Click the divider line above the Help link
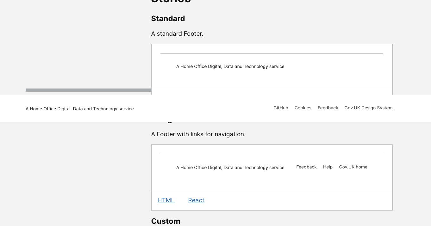 [272, 154]
